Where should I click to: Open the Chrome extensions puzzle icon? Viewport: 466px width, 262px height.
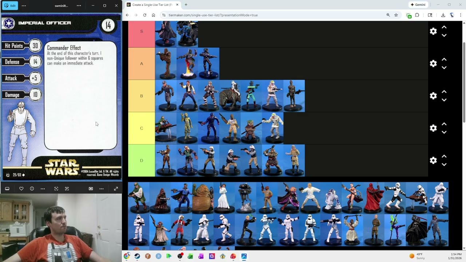click(417, 15)
